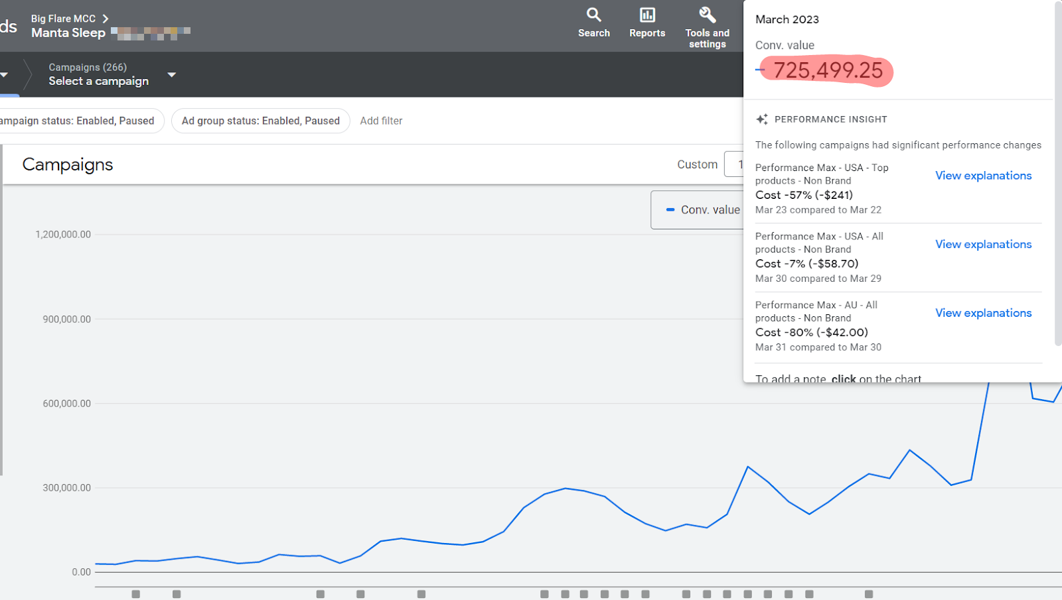
Task: Click the Performance Insight sparkle icon
Action: [x=762, y=119]
